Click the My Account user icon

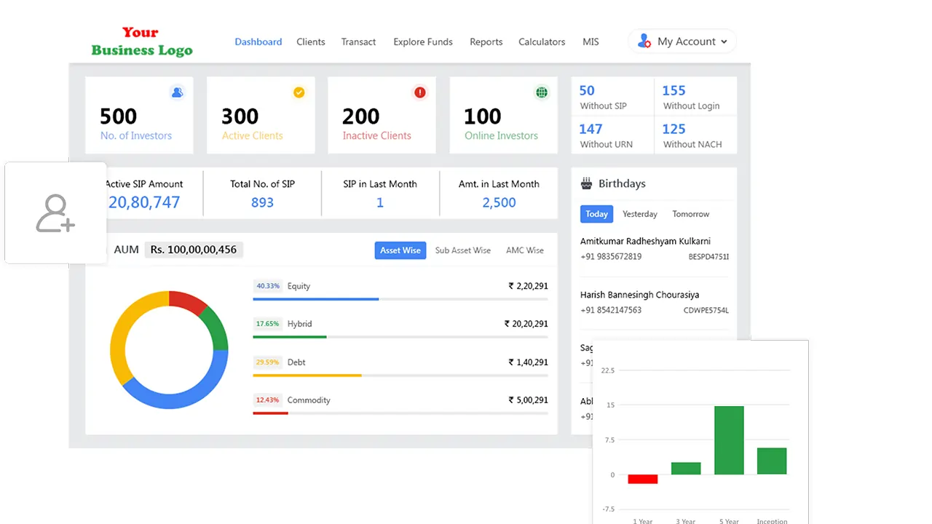point(644,41)
